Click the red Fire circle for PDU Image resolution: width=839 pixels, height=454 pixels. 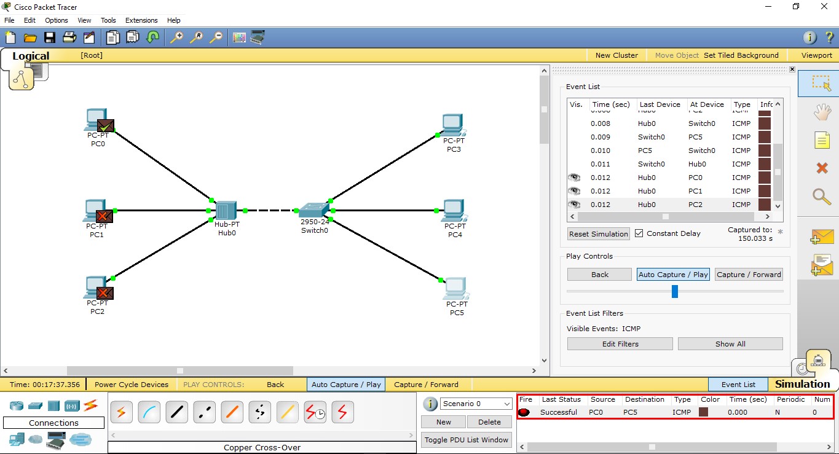pos(524,412)
